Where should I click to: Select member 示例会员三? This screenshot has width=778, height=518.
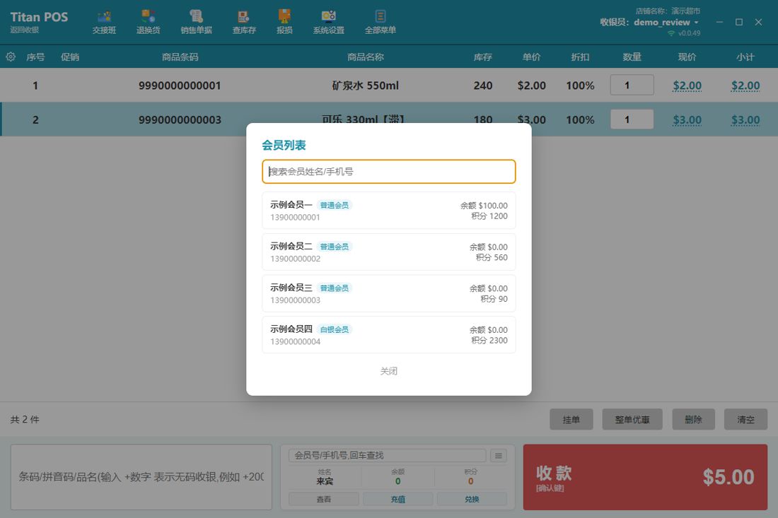[388, 293]
